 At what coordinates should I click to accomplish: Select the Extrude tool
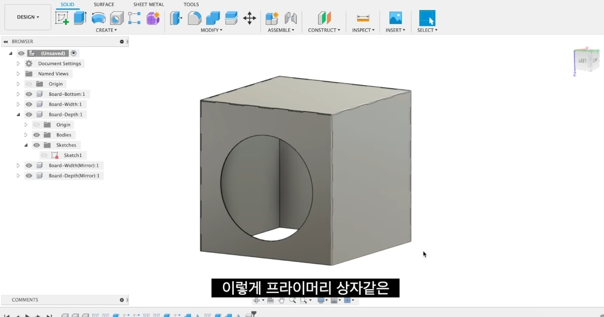(x=80, y=18)
